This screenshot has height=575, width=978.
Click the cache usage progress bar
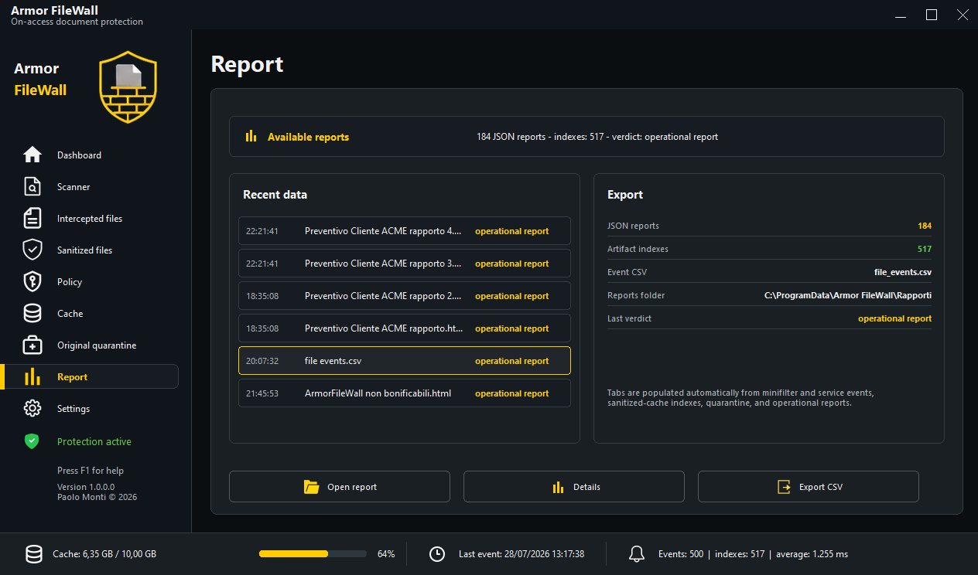313,553
